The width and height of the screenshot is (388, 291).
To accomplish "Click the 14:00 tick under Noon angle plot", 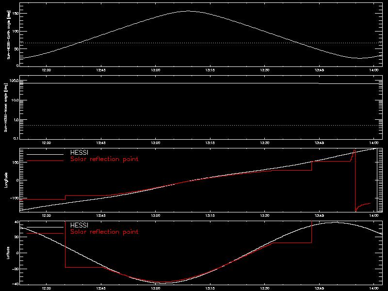I will tap(374, 143).
